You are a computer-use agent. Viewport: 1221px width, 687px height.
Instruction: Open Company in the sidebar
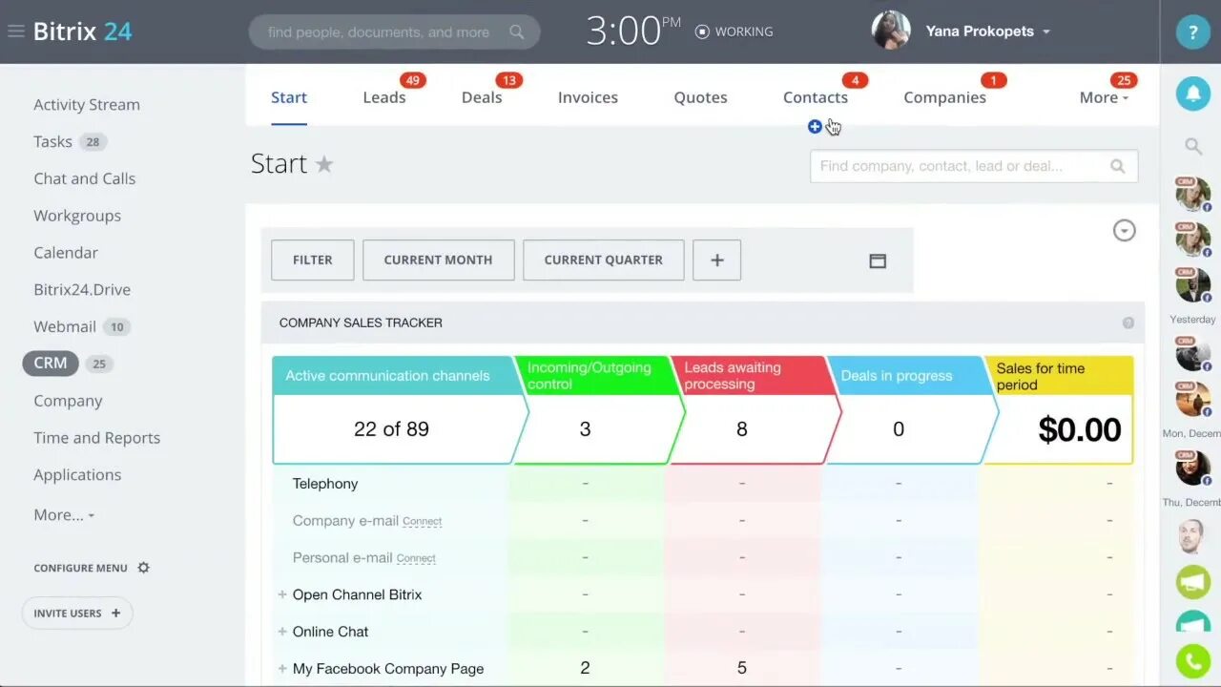tap(68, 401)
